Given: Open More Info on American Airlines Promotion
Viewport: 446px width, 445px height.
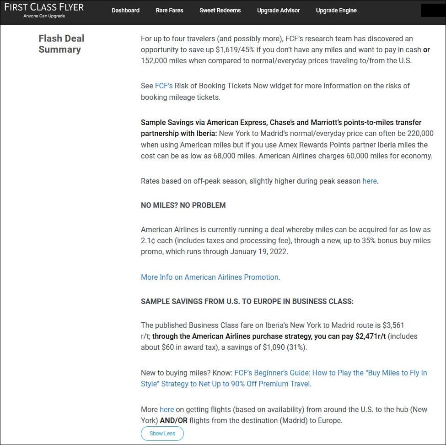Looking at the screenshot, I should tap(210, 277).
